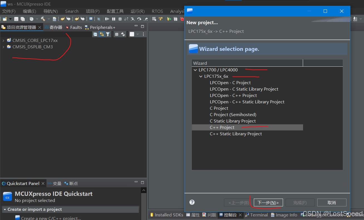Open the 导航(N) menu

pyautogui.click(x=51, y=11)
